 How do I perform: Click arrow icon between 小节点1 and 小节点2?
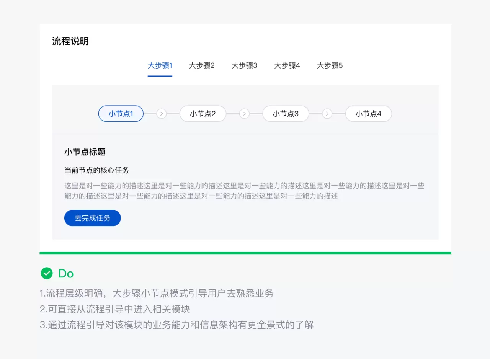(162, 114)
